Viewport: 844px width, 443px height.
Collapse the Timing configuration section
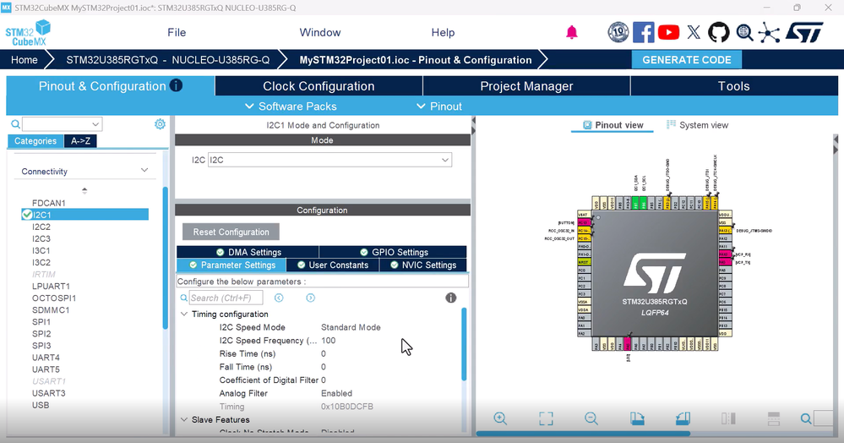tap(184, 314)
